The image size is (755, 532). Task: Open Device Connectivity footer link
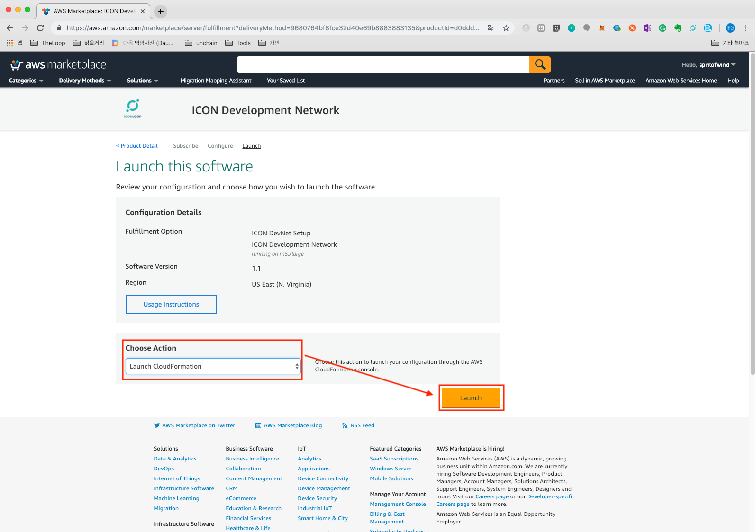[x=323, y=478]
